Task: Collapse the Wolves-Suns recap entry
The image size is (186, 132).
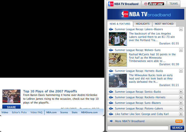Action: click(181, 50)
